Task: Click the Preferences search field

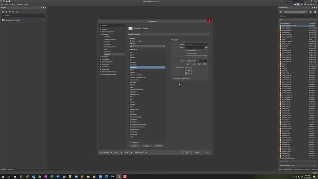Action: point(112,25)
